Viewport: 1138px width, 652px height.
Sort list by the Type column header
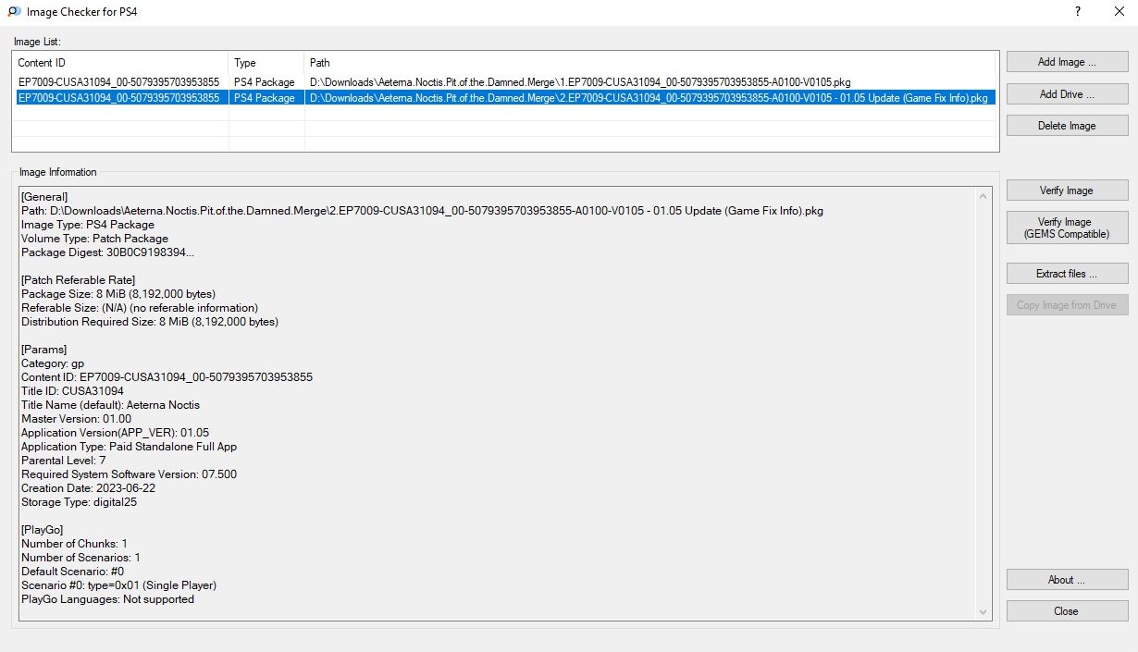(x=266, y=63)
